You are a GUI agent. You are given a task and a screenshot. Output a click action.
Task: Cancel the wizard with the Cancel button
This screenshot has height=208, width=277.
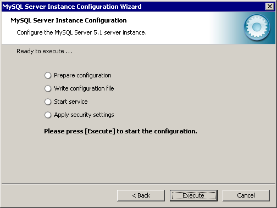(x=246, y=195)
